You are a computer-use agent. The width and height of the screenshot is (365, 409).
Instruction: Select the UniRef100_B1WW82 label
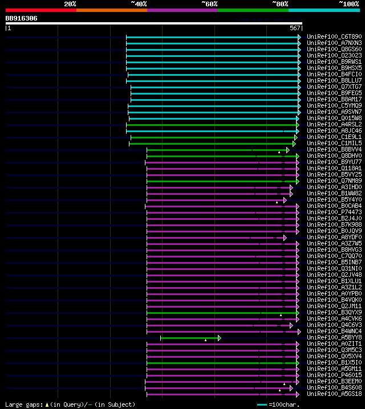pos(334,193)
